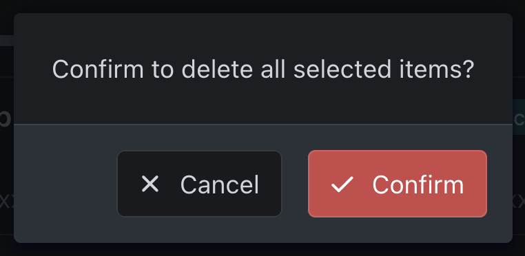525x256 pixels.
Task: Click the checkmark icon on Confirm
Action: 342,184
